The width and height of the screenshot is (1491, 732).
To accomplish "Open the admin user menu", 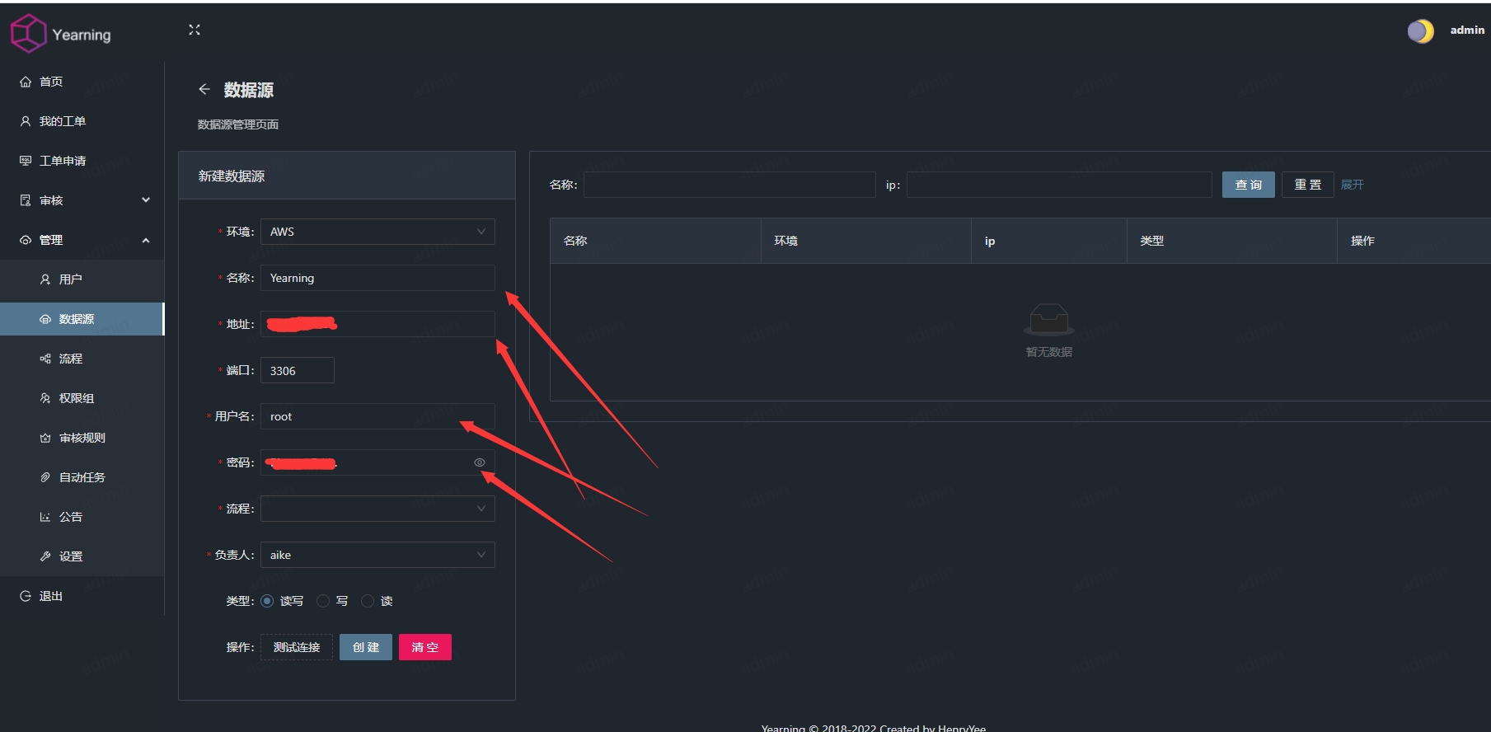I will tap(1467, 30).
